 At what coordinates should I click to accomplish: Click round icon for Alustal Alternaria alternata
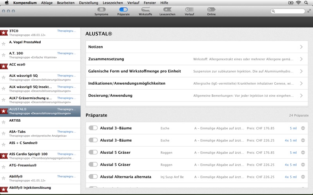(x=303, y=177)
